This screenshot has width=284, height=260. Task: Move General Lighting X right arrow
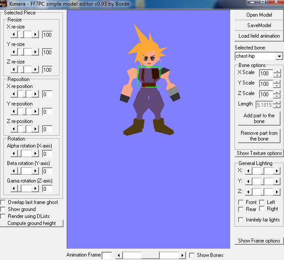point(277,171)
